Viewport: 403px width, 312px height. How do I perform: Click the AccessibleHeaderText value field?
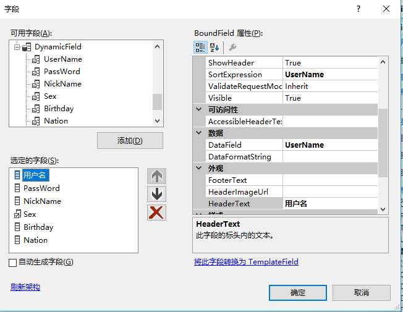click(330, 121)
